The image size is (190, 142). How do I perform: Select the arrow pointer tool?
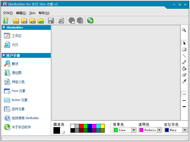(184, 43)
